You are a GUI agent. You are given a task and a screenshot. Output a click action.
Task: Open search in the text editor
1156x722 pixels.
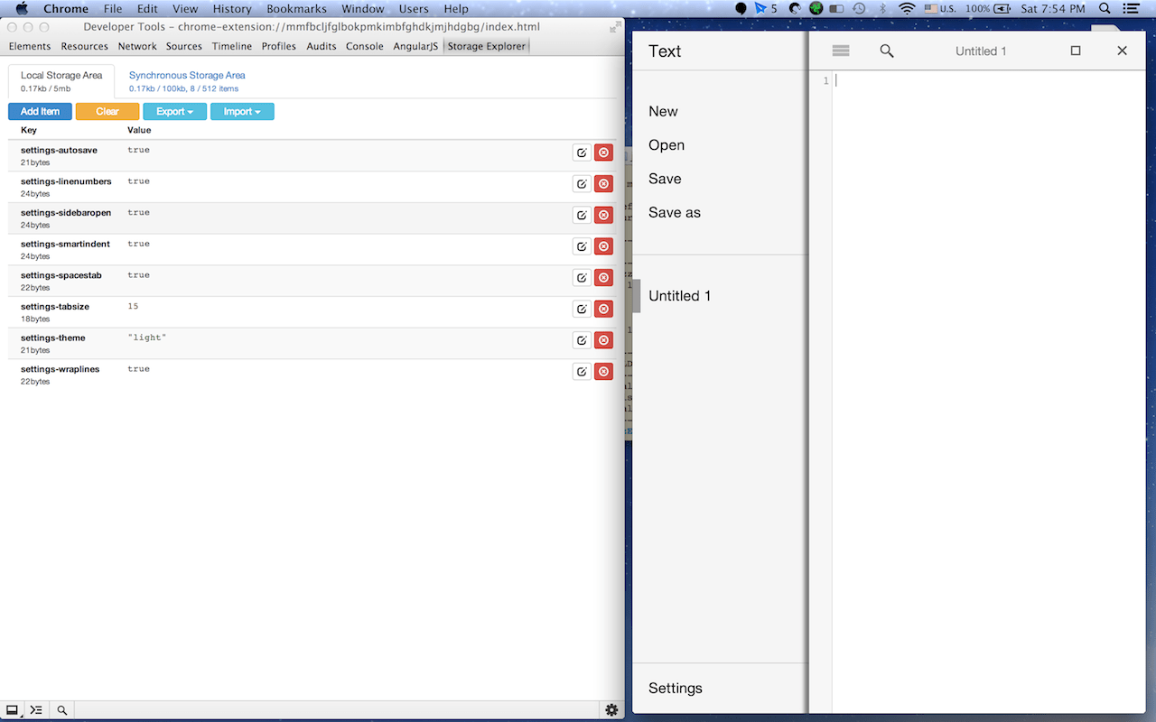[x=886, y=51]
